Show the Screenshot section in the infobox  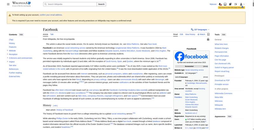[205, 67]
